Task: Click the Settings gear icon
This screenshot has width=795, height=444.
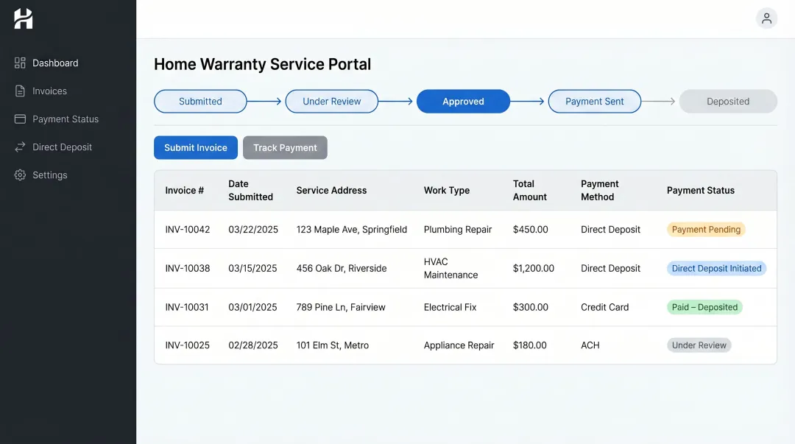Action: pyautogui.click(x=20, y=175)
